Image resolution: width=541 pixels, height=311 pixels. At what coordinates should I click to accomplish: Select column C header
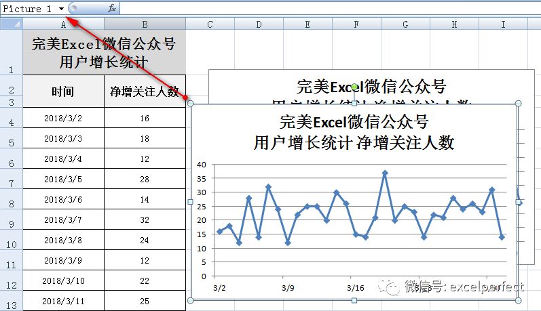(210, 24)
